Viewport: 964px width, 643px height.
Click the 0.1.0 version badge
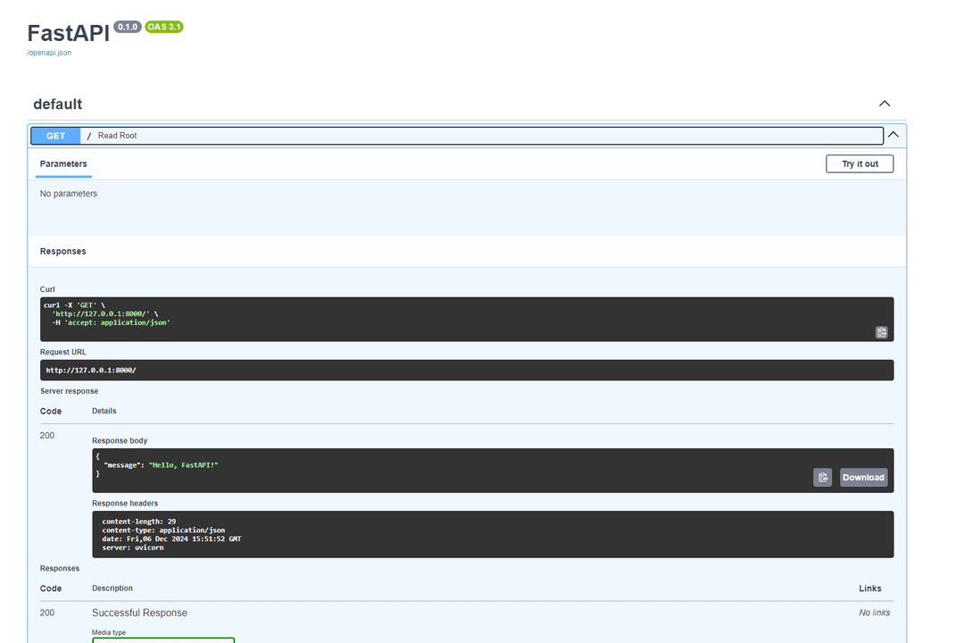click(x=127, y=27)
